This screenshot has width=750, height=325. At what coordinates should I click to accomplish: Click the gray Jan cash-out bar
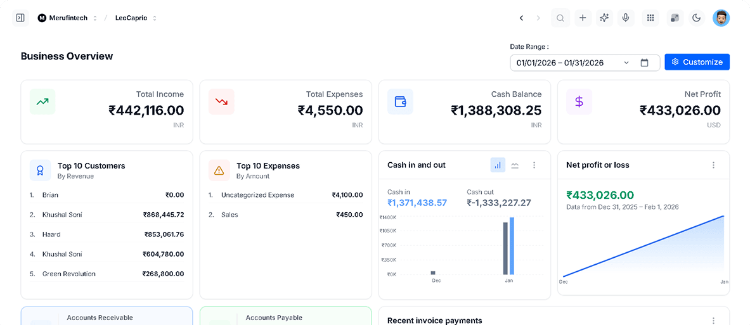(505, 248)
